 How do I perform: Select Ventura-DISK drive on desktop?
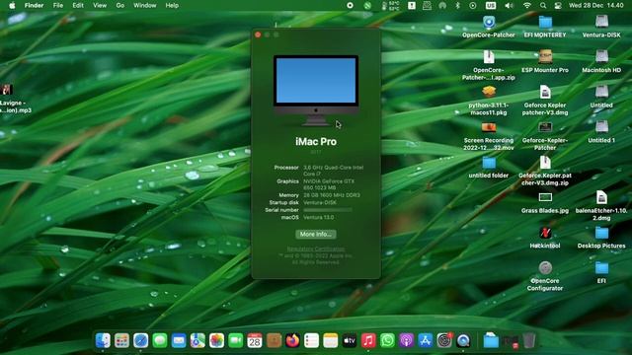601,22
